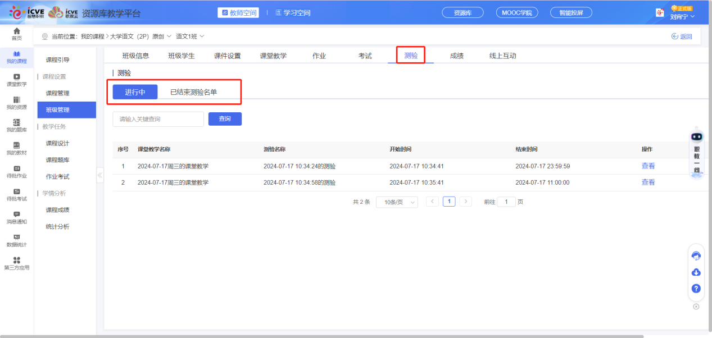Click 查看 link for first quiz row
Image resolution: width=712 pixels, height=338 pixels.
point(648,166)
